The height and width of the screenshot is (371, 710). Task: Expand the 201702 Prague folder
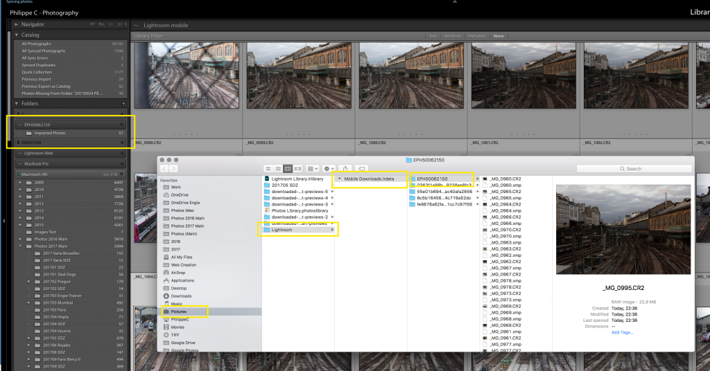click(x=29, y=282)
